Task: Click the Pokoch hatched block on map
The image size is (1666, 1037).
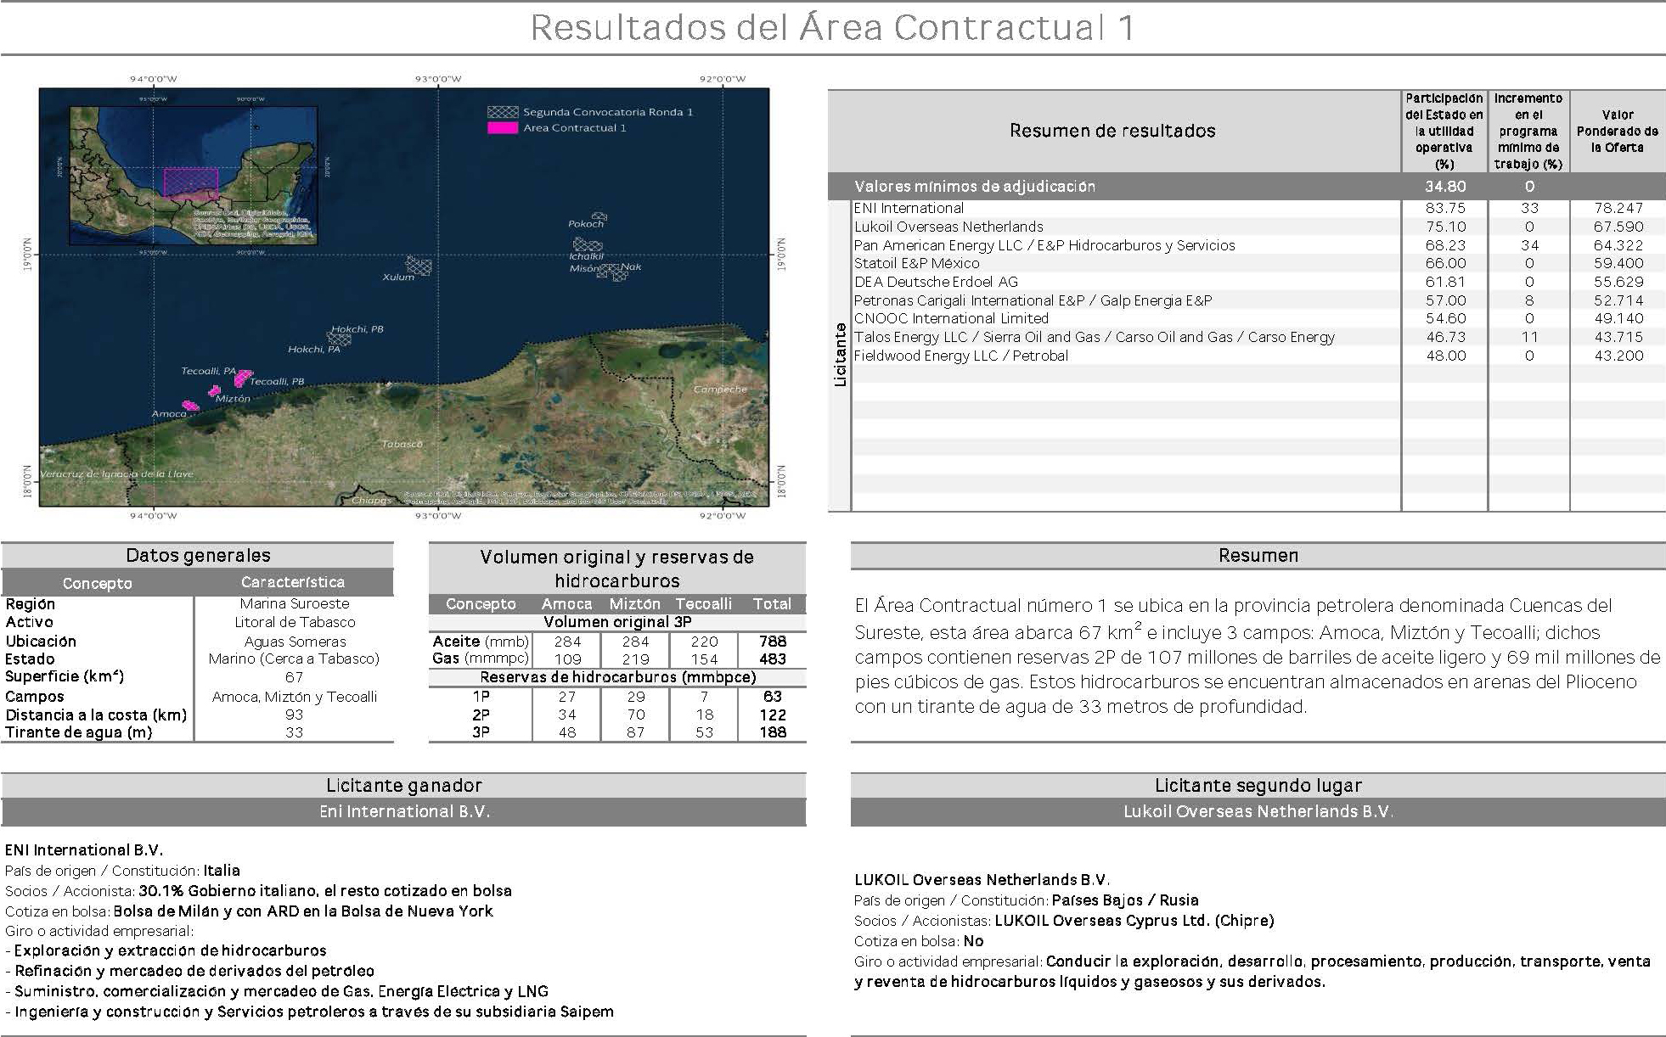Action: click(599, 216)
